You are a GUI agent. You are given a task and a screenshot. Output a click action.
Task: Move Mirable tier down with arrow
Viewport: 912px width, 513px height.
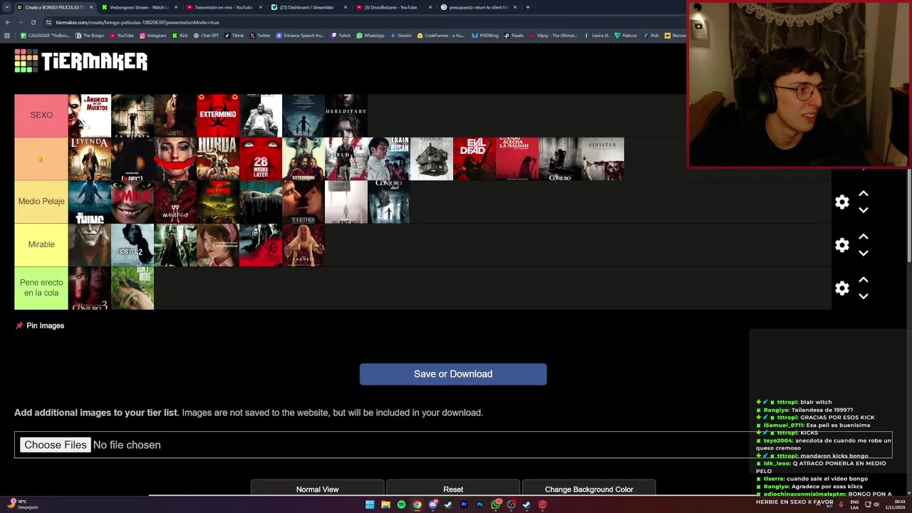(864, 253)
